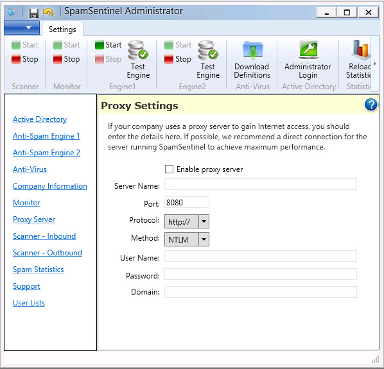Enable proxy server checkbox
The width and height of the screenshot is (384, 369).
click(x=169, y=169)
